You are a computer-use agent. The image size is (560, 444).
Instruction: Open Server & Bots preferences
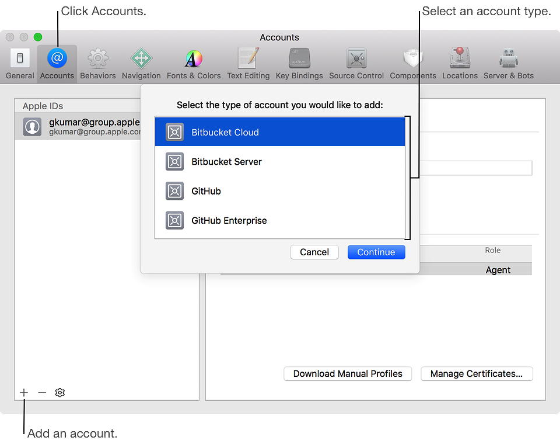(509, 64)
